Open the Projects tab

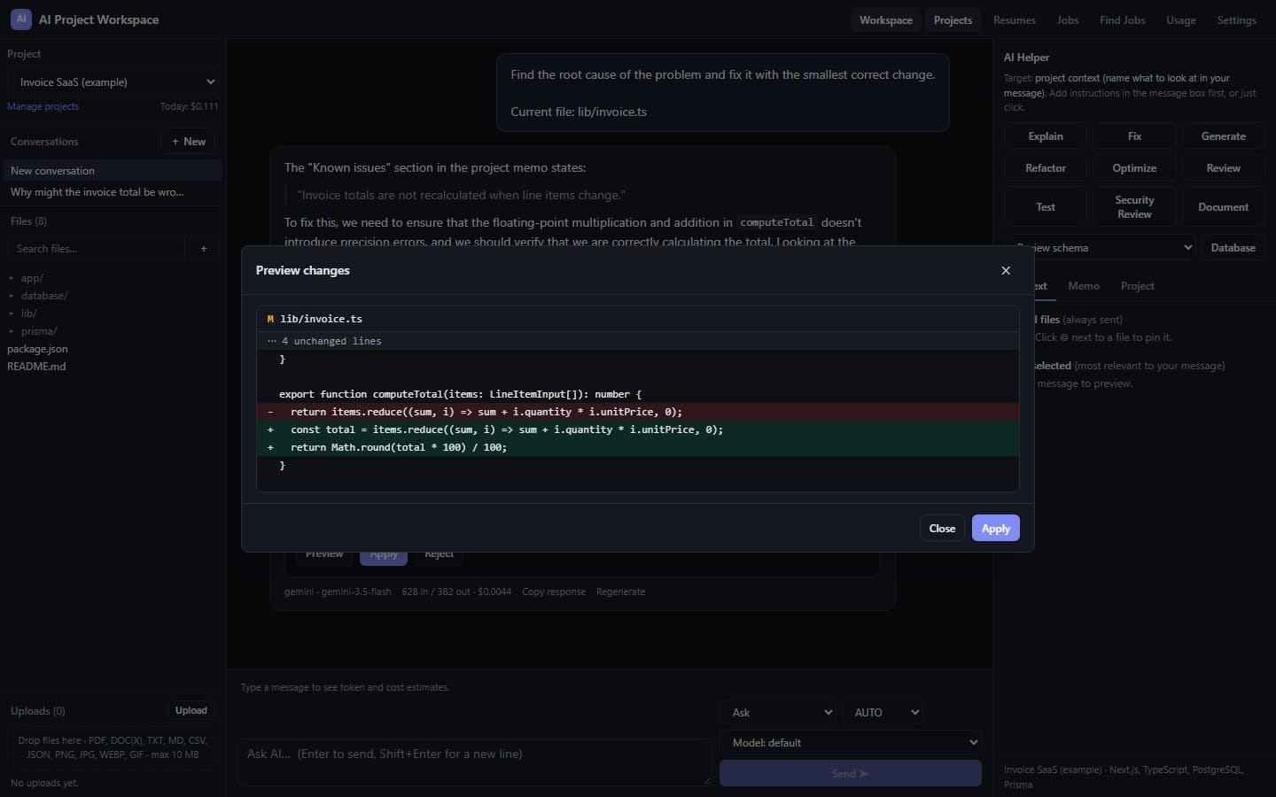point(953,19)
